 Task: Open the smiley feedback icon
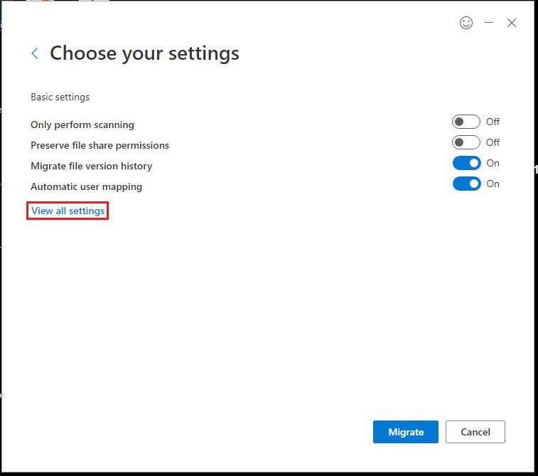466,23
